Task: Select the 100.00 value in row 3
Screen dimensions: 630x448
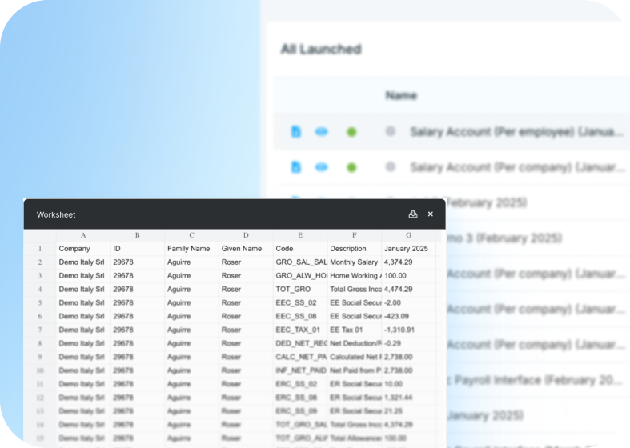Action: (x=408, y=276)
